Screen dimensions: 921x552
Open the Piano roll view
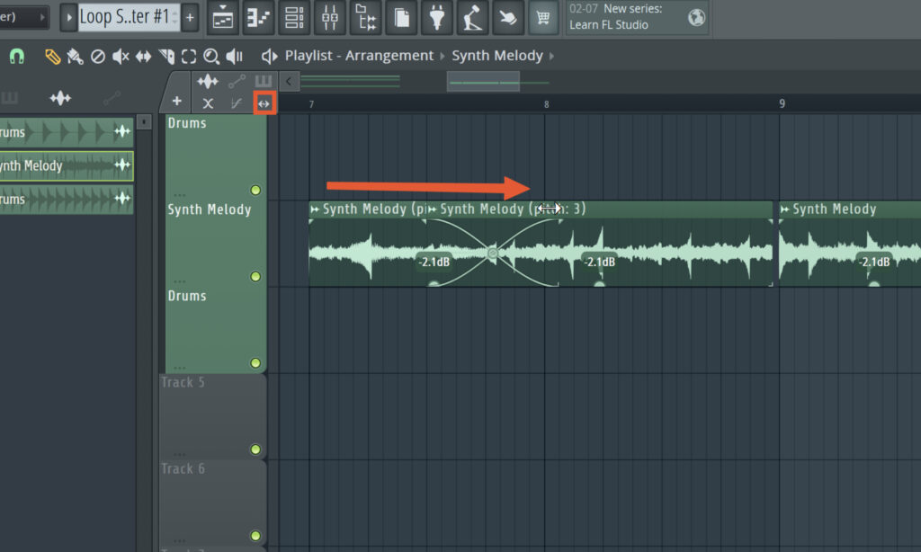pyautogui.click(x=258, y=18)
